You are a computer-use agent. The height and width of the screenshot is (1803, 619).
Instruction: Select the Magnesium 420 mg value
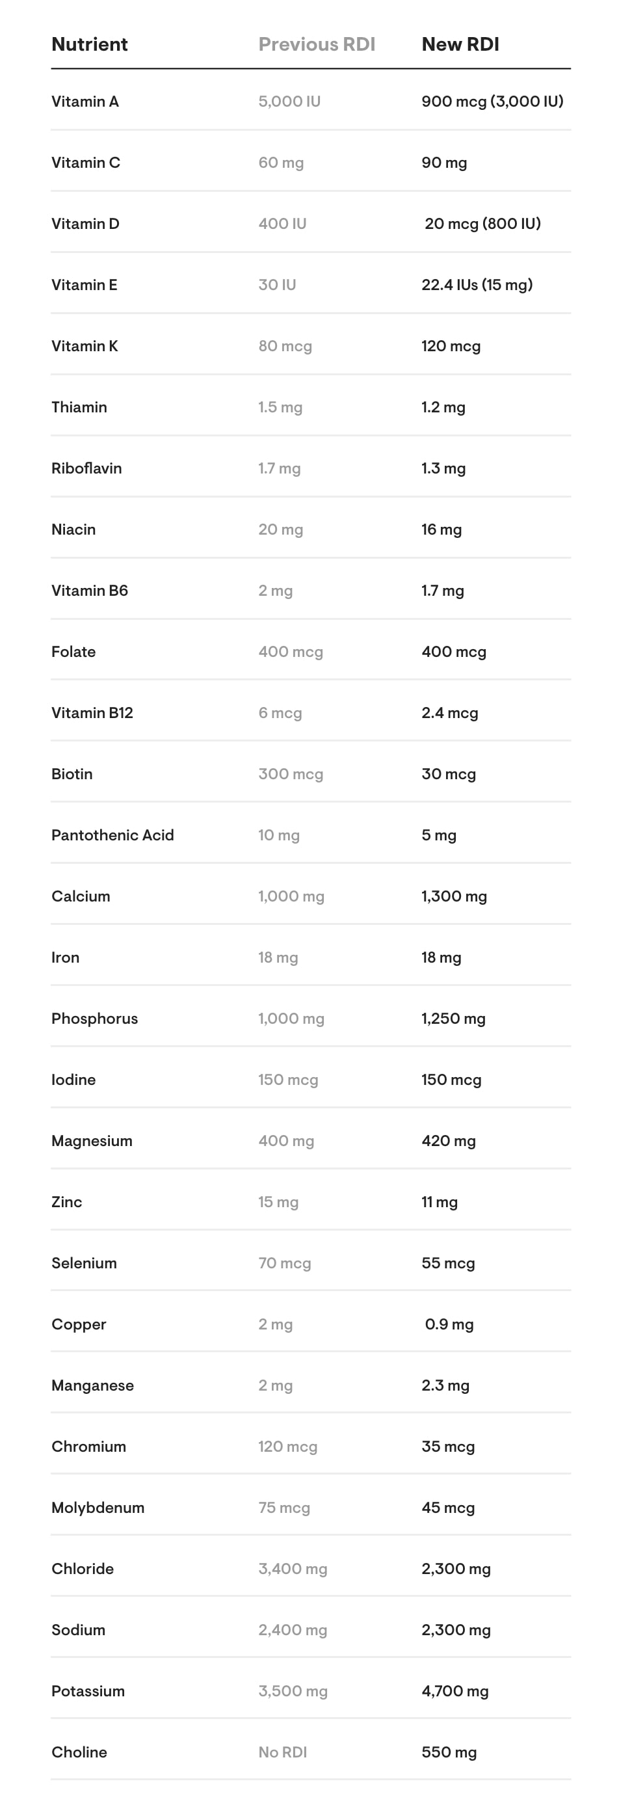tap(449, 1141)
